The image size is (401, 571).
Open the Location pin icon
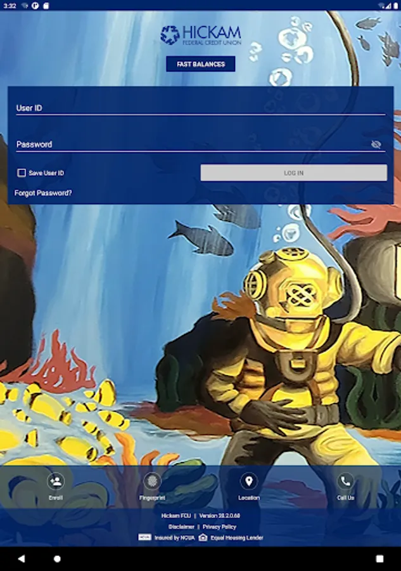249,482
